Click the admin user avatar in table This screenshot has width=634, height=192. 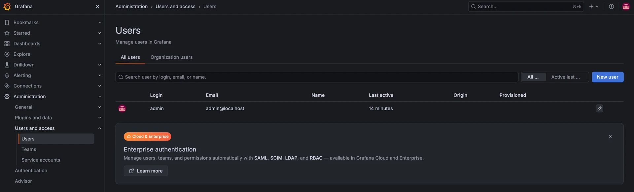(122, 108)
